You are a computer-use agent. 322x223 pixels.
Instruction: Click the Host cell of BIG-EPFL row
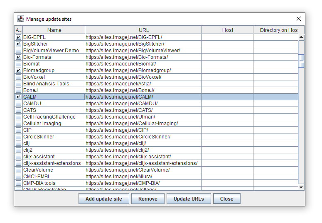[227, 37]
